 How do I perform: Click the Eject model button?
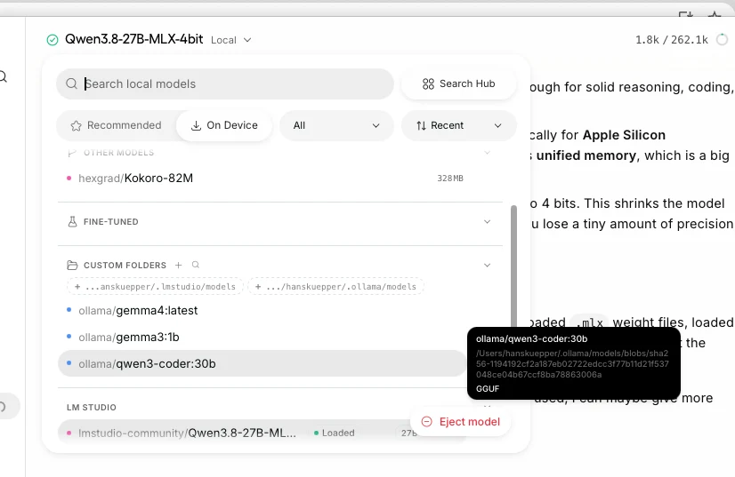pyautogui.click(x=461, y=422)
